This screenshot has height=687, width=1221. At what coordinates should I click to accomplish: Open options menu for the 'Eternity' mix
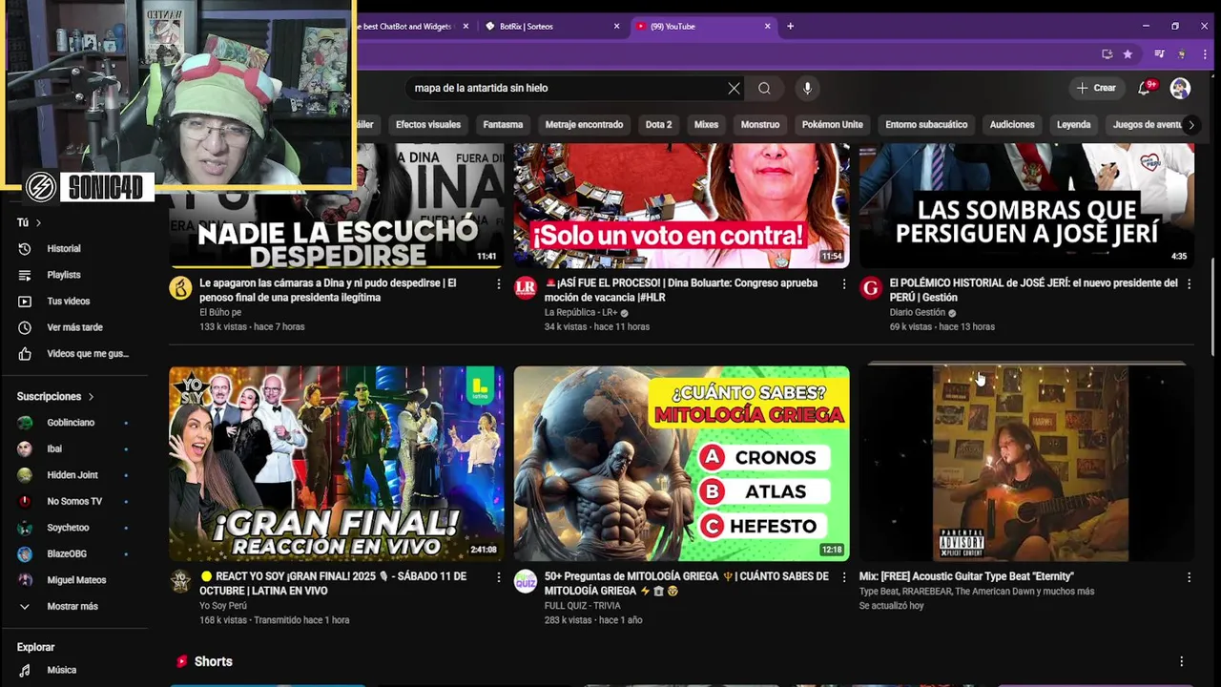(x=1189, y=577)
